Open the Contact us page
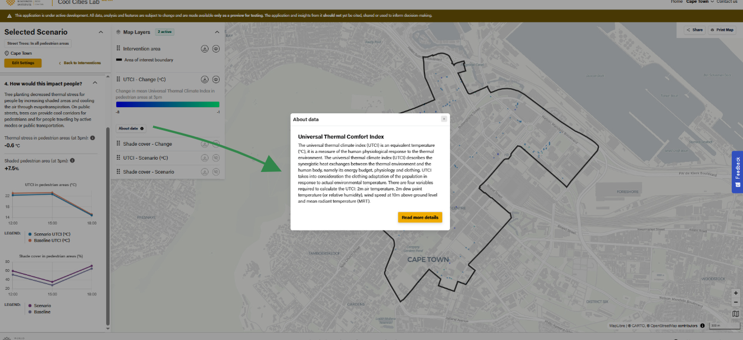743x340 pixels. click(727, 2)
